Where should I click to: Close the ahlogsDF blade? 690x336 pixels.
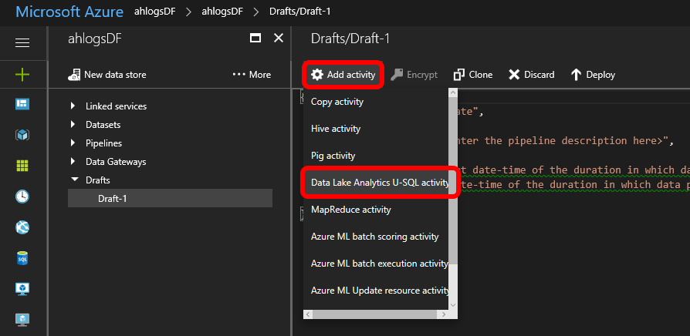point(279,39)
